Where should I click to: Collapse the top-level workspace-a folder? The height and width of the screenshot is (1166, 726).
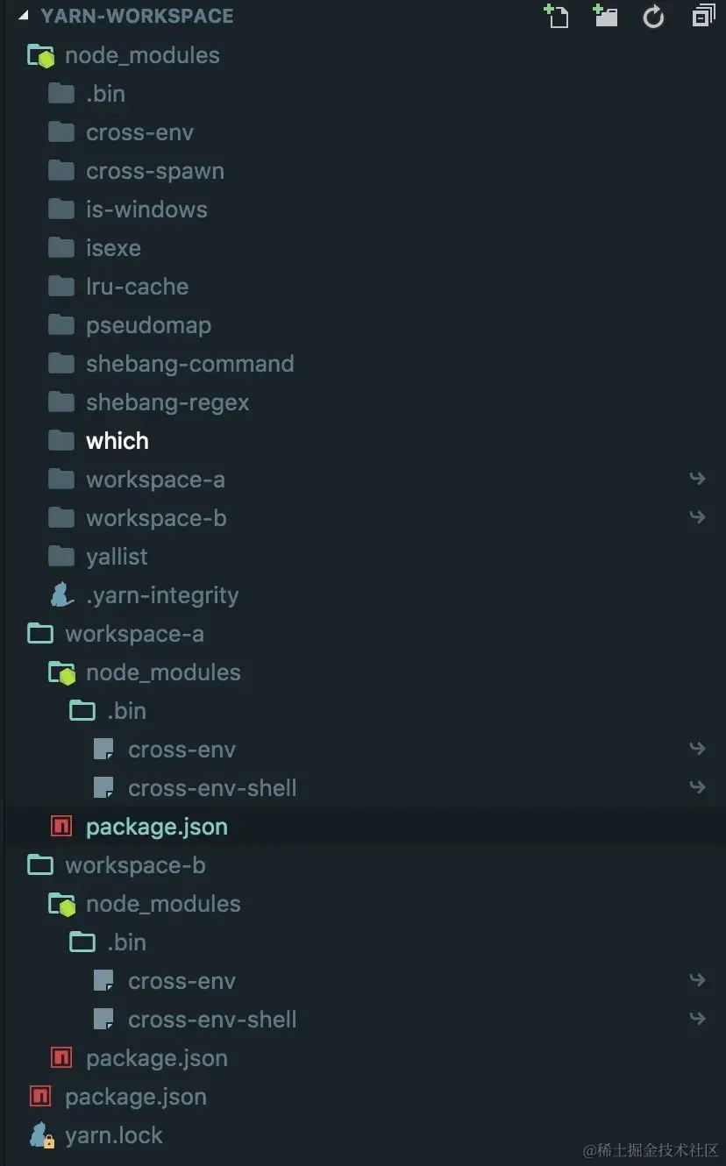[133, 634]
